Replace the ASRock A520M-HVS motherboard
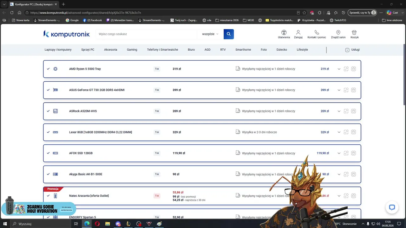The width and height of the screenshot is (406, 228). 346,111
